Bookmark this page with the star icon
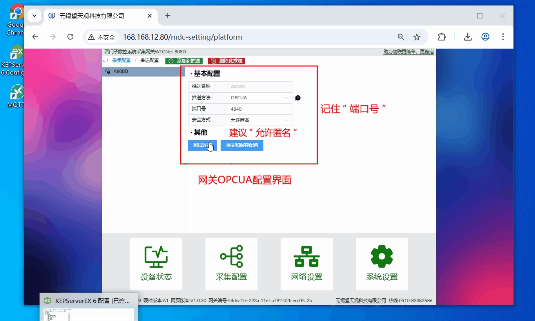Image resolution: width=535 pixels, height=321 pixels. click(x=417, y=37)
